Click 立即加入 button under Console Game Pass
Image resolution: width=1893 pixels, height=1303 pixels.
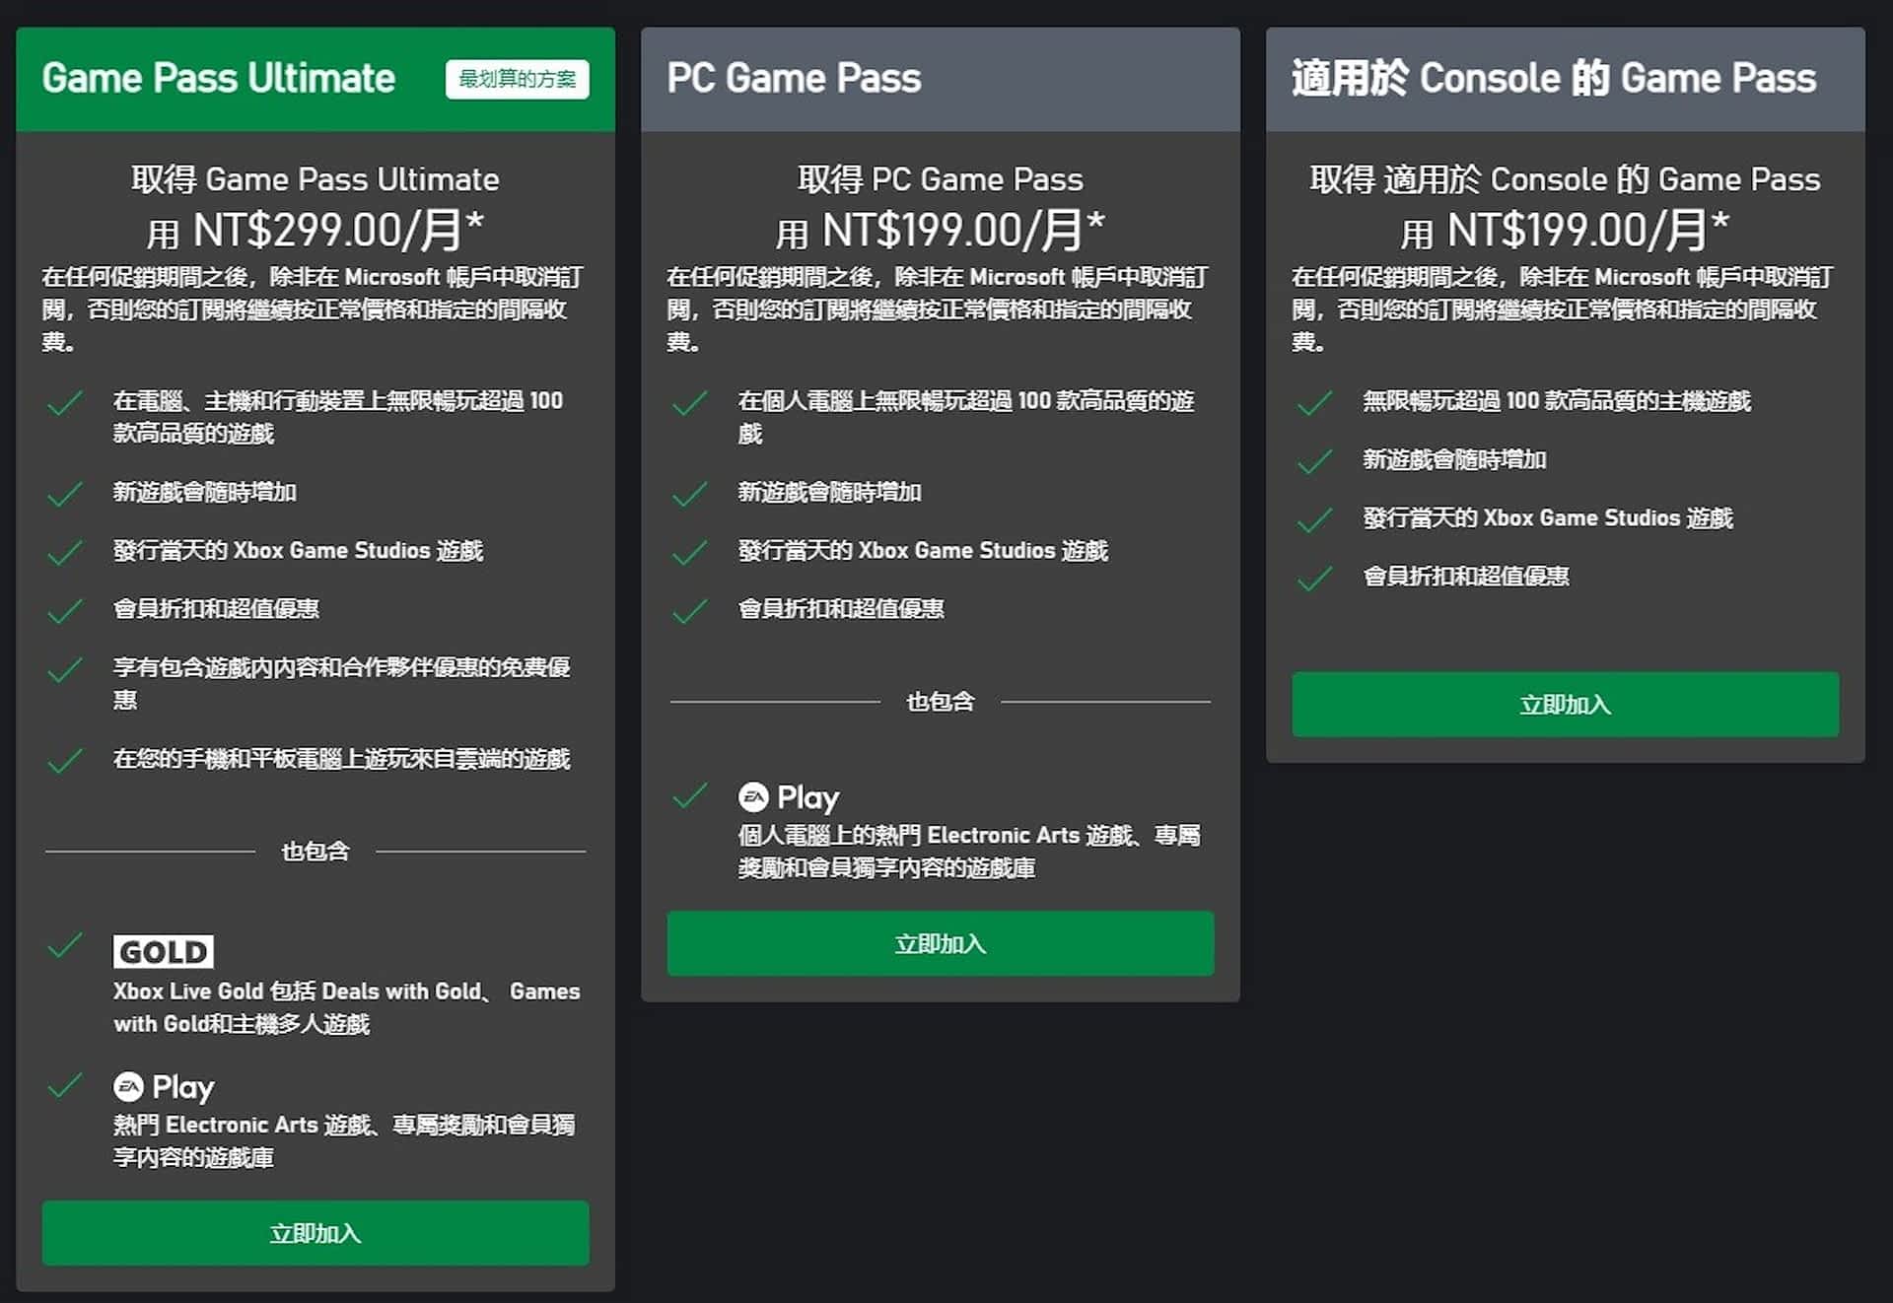[1565, 704]
